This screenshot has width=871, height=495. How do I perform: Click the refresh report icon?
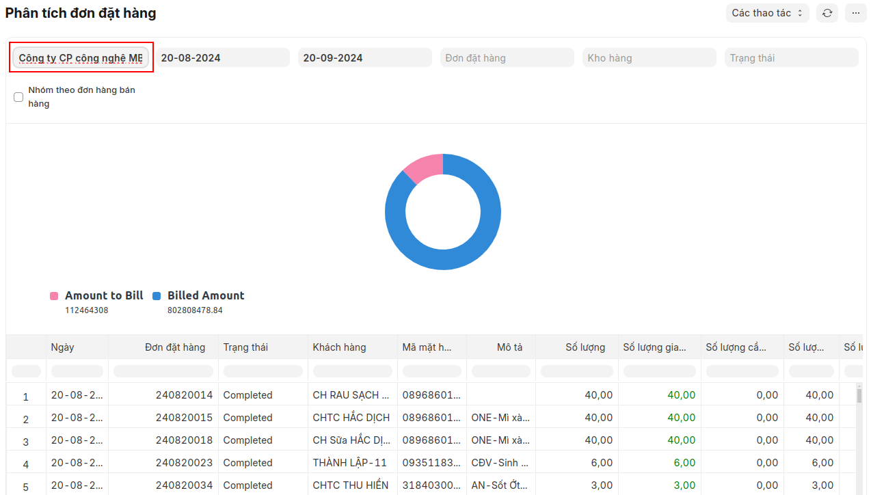click(x=827, y=13)
